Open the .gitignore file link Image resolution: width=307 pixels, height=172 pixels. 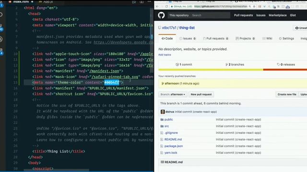pos(171,133)
